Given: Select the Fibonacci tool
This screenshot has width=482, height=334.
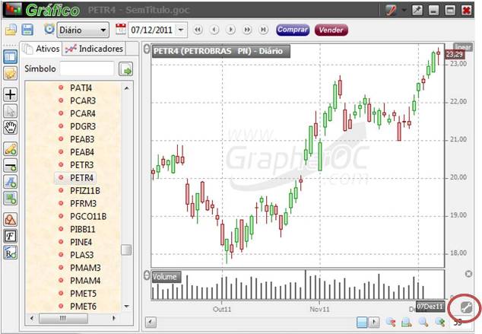Looking at the screenshot, I should coord(10,236).
